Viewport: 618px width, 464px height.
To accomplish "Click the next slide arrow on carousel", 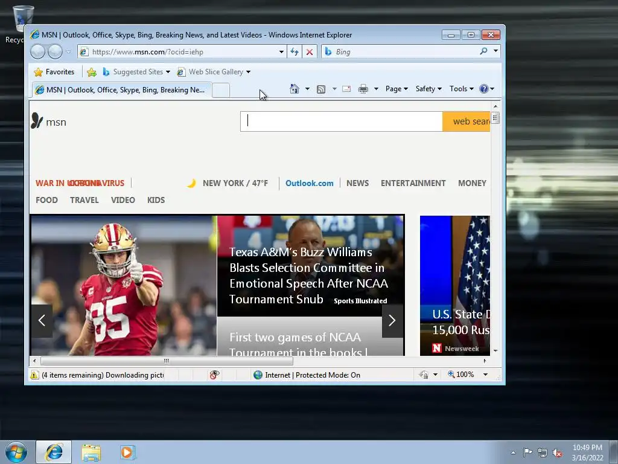I will [392, 321].
